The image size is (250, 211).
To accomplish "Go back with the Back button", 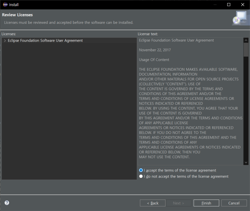I will click(x=152, y=203).
